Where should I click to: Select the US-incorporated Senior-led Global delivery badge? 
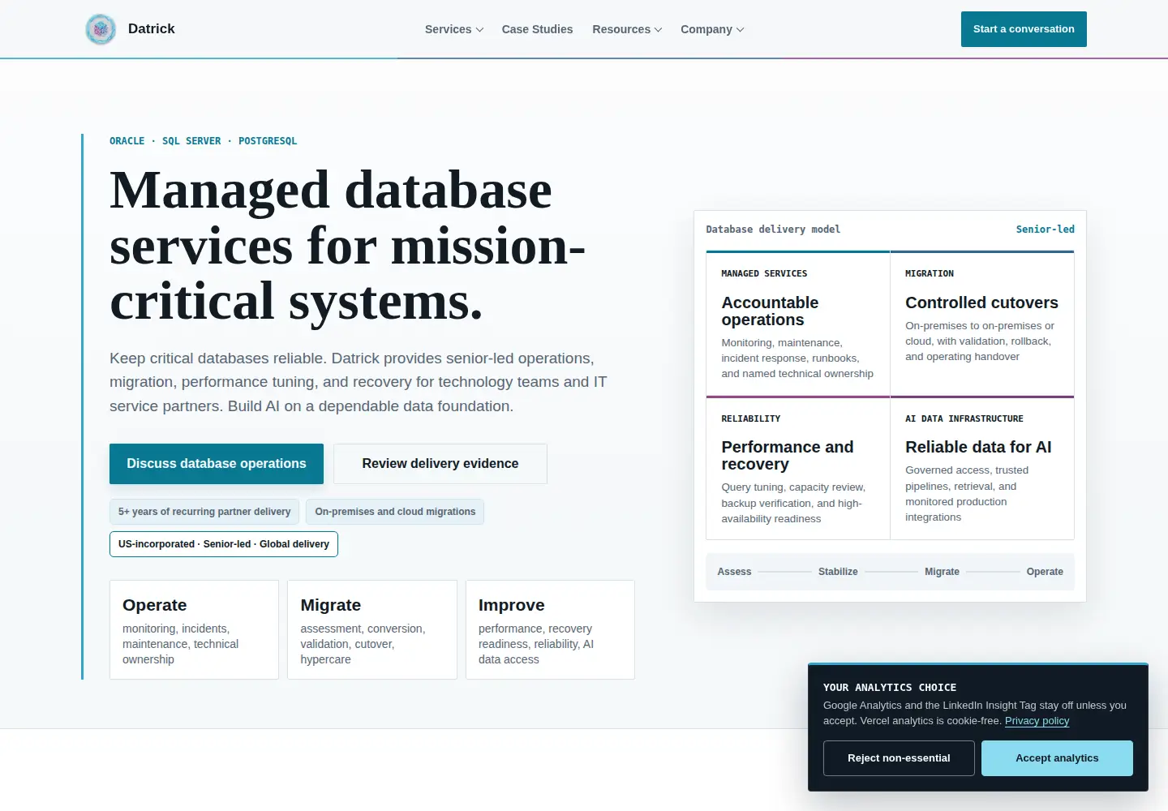coord(224,544)
